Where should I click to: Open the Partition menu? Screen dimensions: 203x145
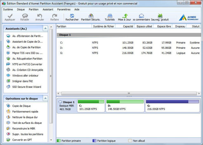[34, 9]
